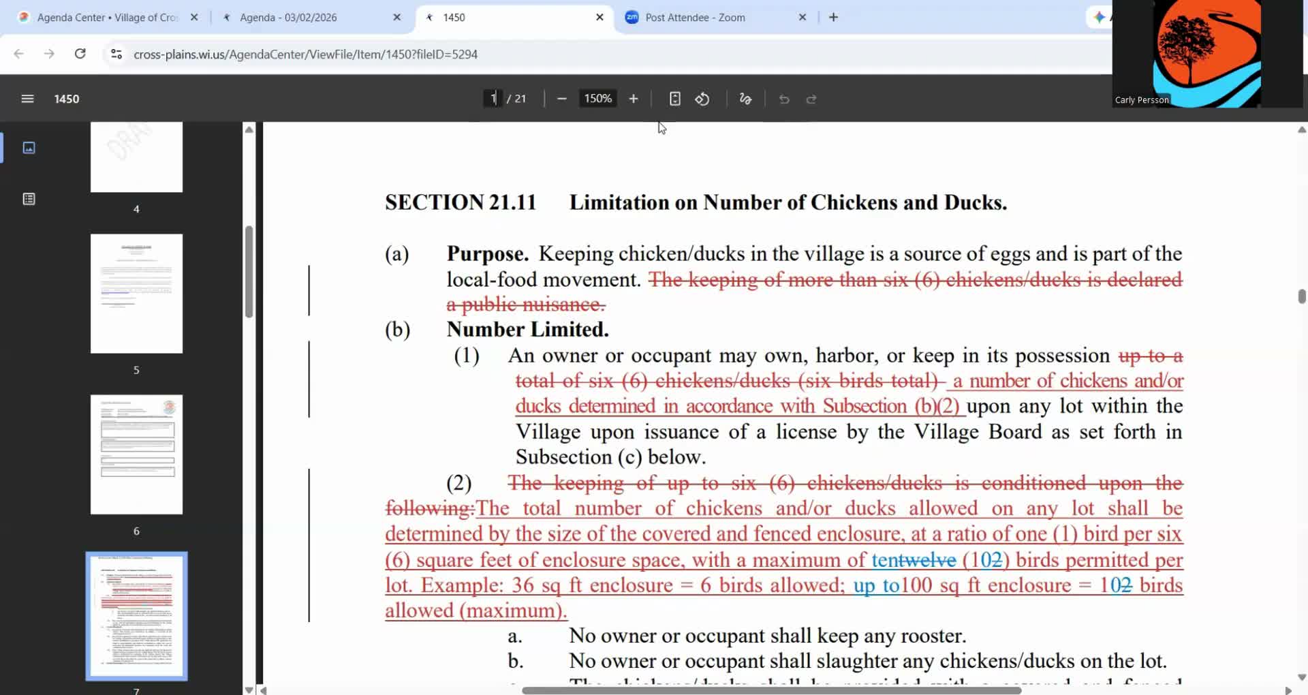Toggle the 1450 PDF sidebar visibility

click(27, 98)
